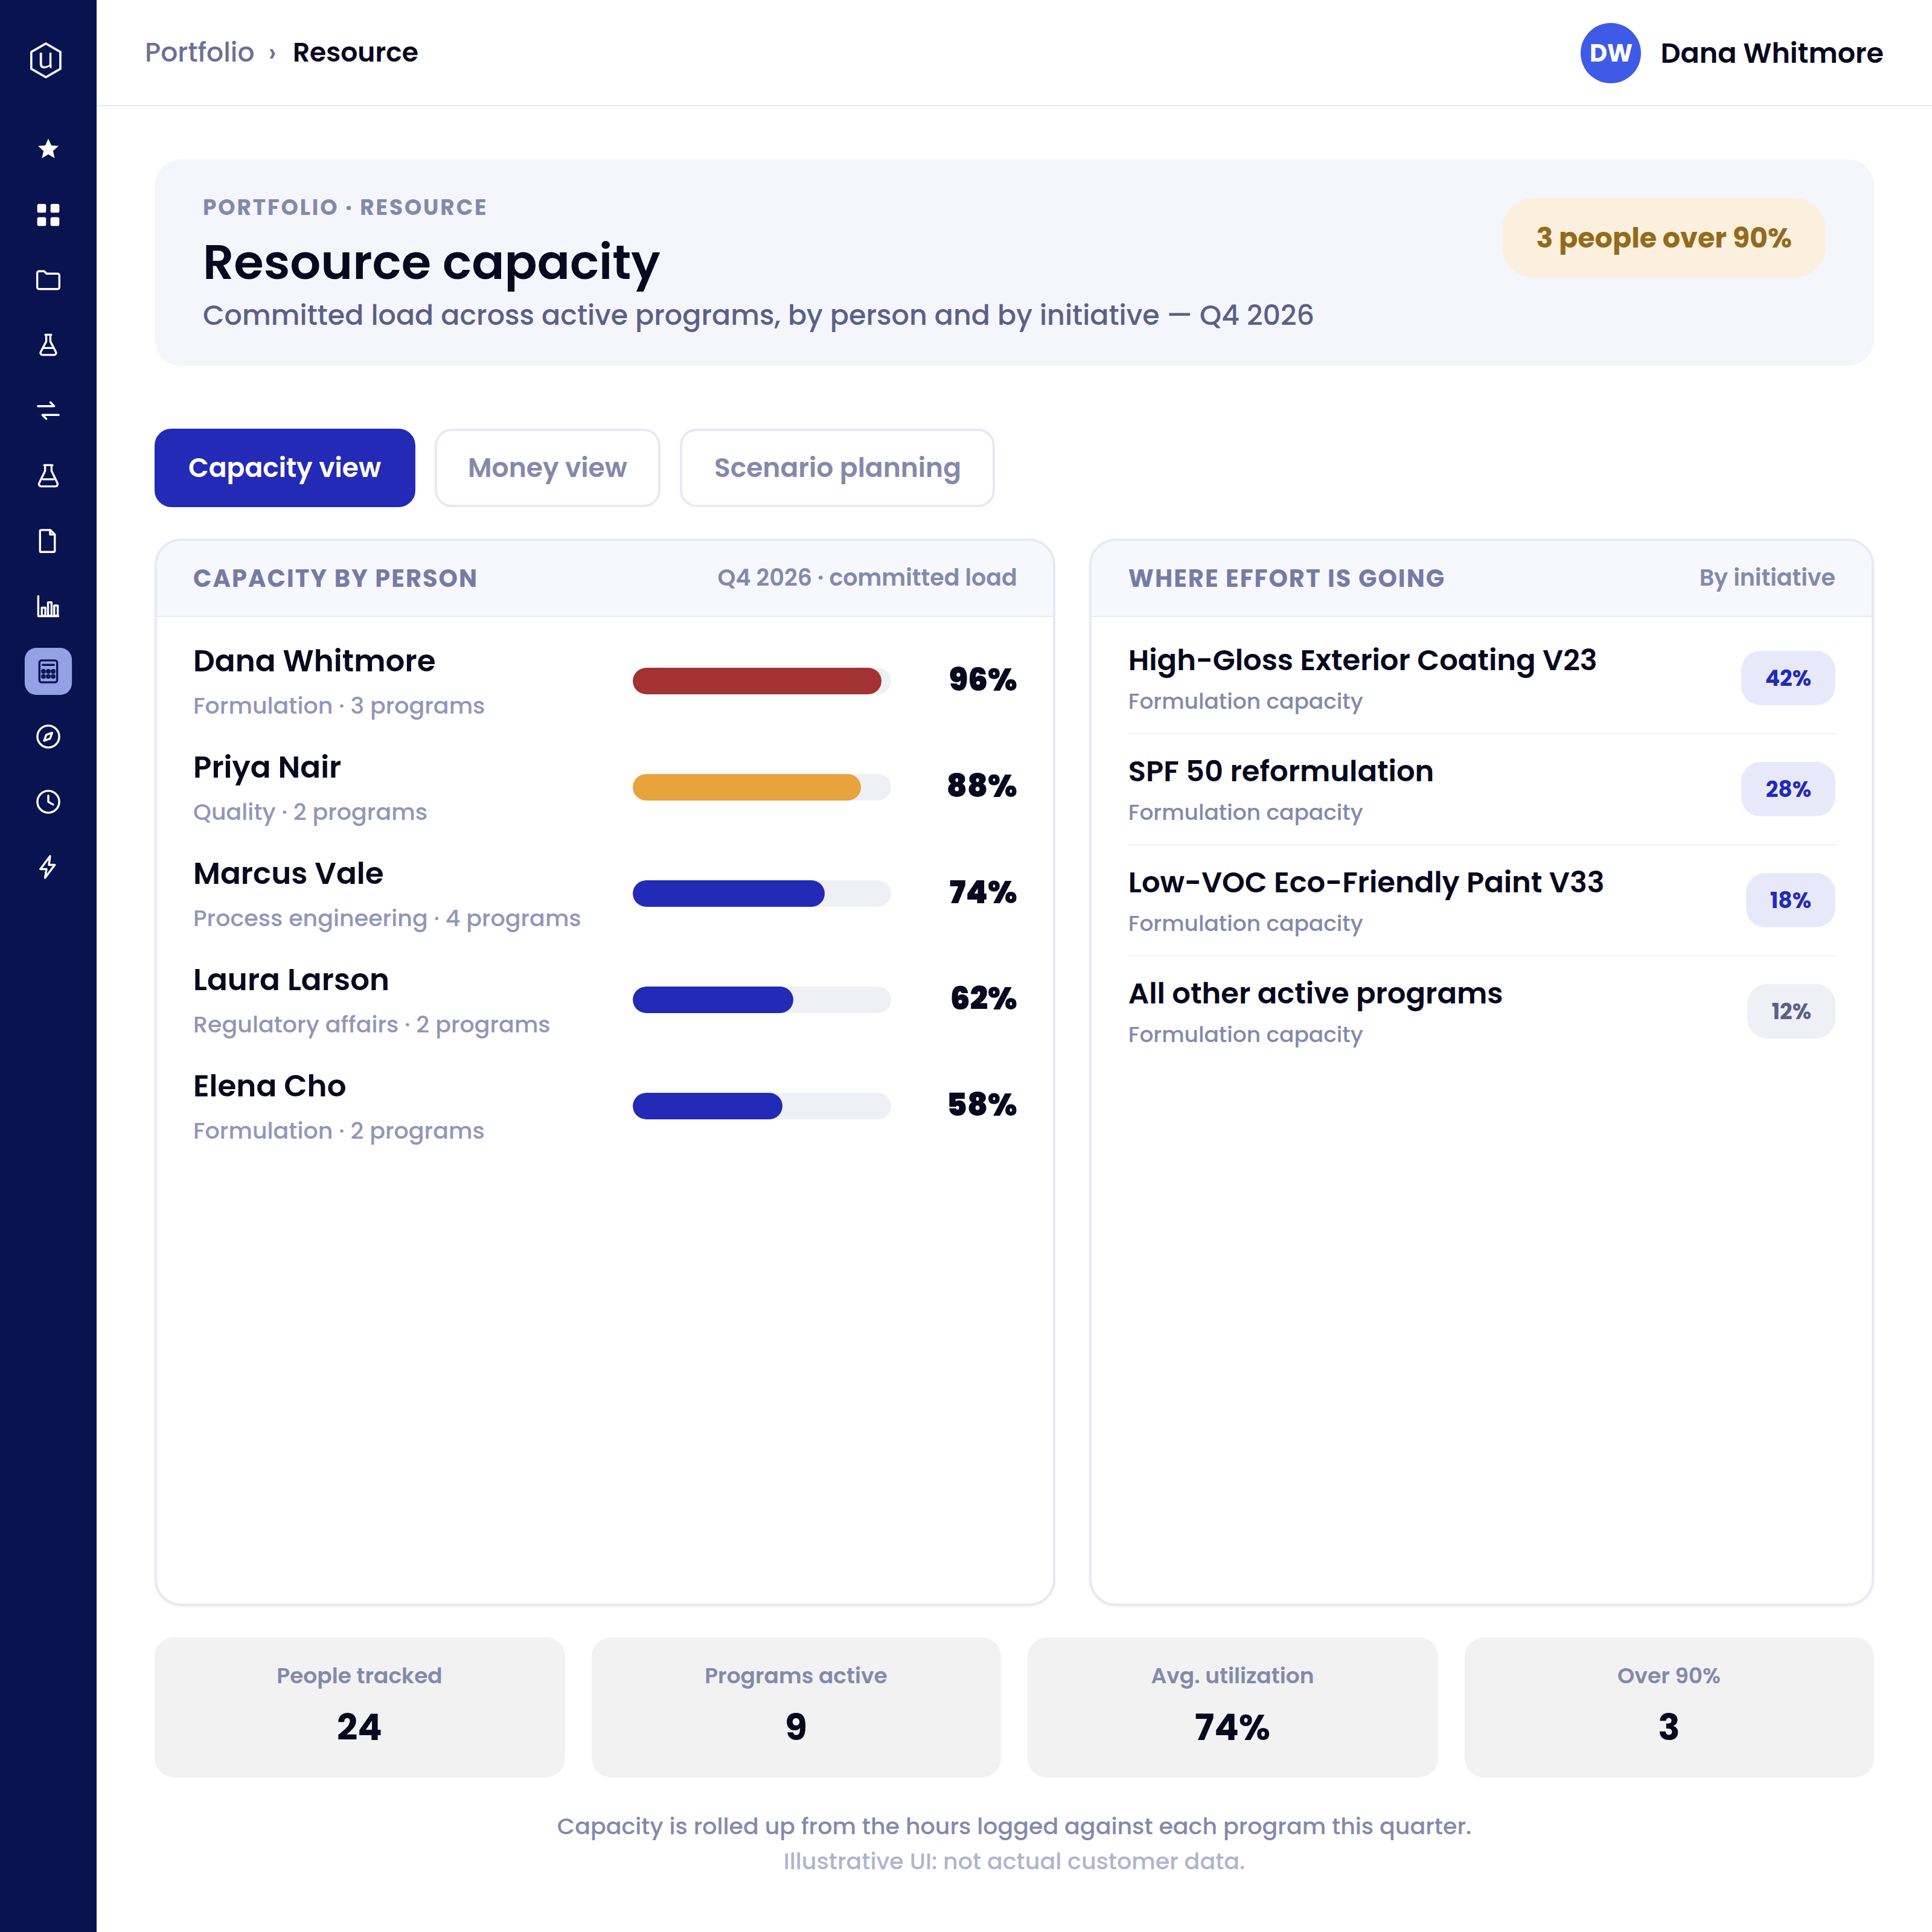Open the flask icon just above the document icon
Screen dimensions: 1932x1932
48,476
